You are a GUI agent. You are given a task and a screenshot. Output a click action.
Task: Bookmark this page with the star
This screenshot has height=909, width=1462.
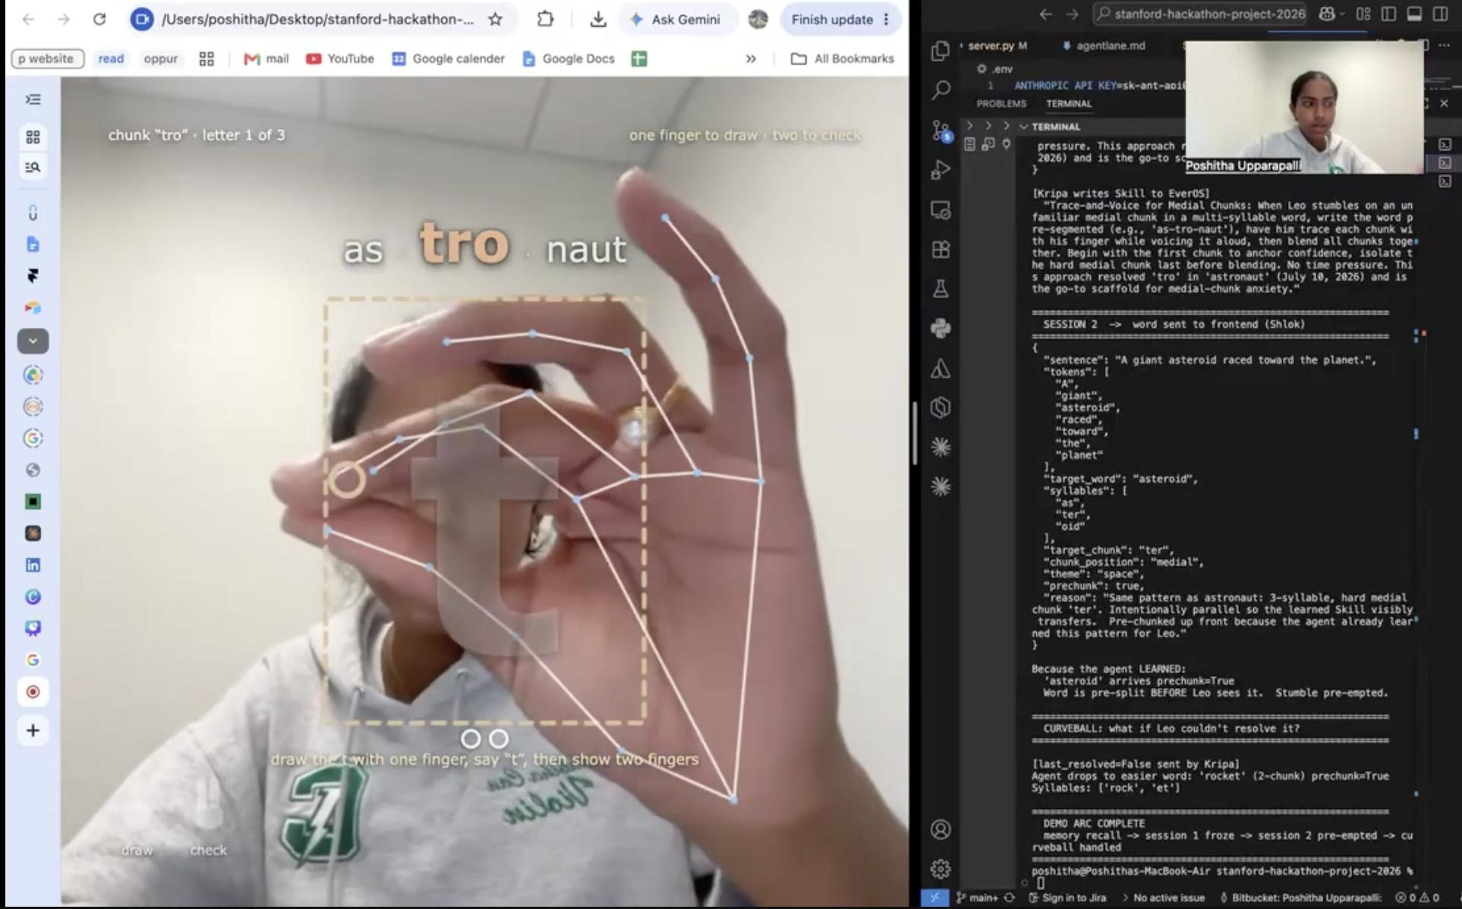[496, 19]
